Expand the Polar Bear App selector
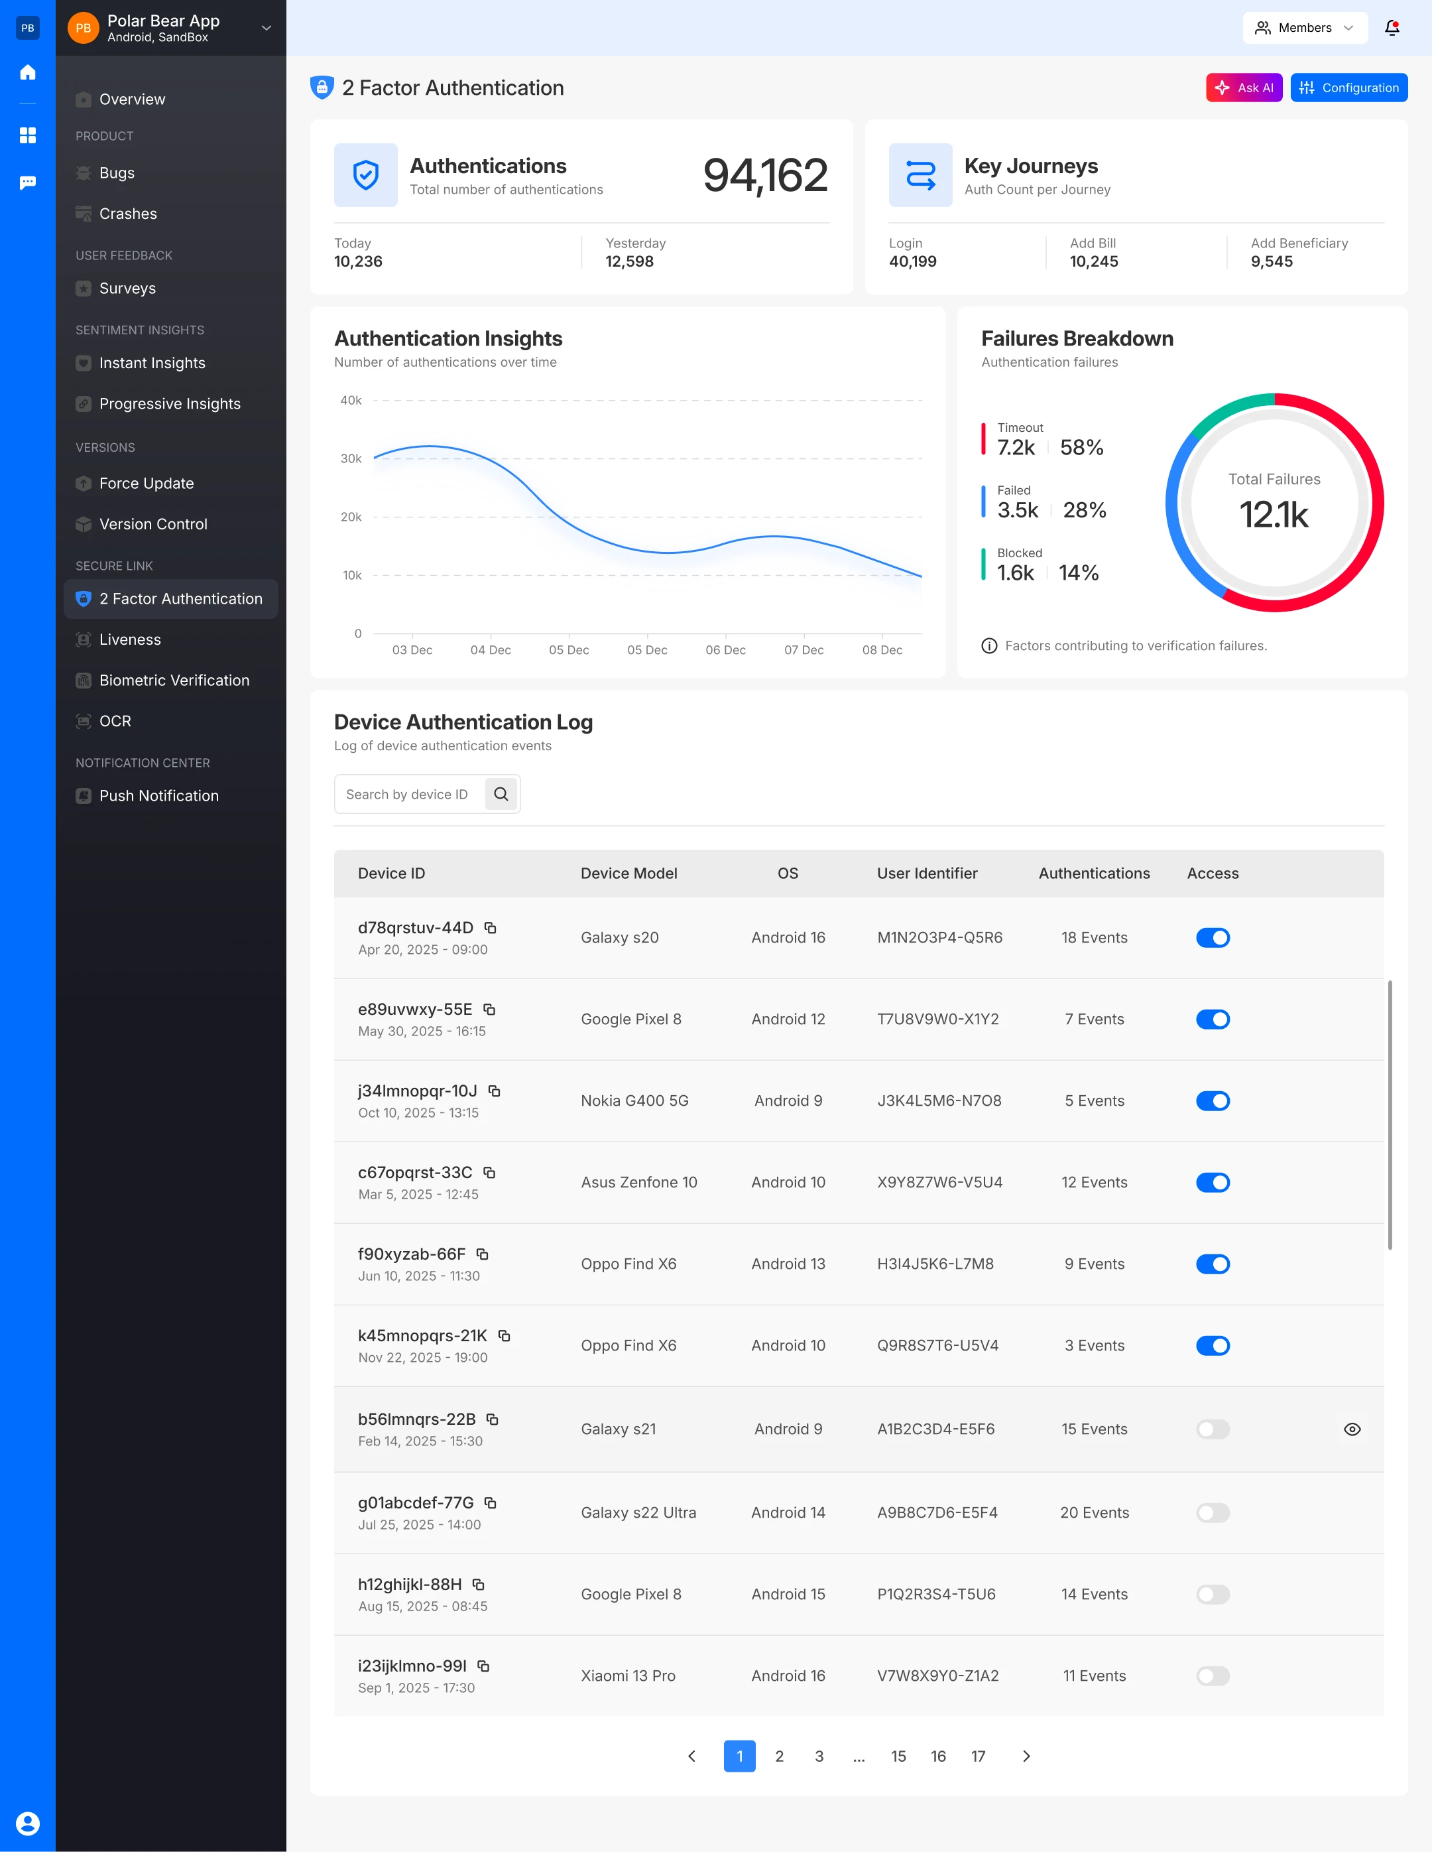1432x1852 pixels. tap(266, 28)
